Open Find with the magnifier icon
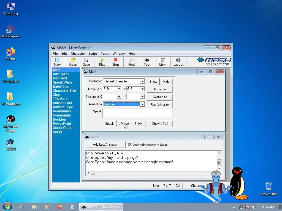This screenshot has height=211, width=282. [131, 62]
